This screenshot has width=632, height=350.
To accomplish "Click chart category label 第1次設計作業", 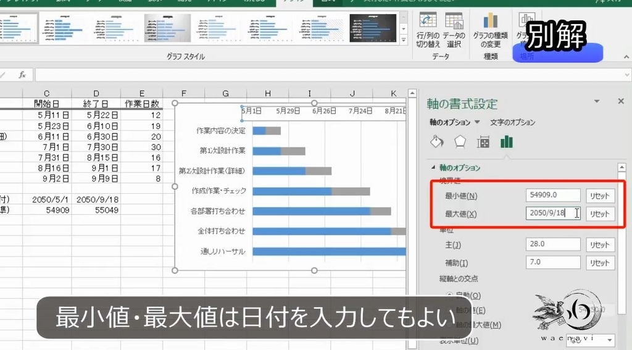I will click(x=222, y=151).
